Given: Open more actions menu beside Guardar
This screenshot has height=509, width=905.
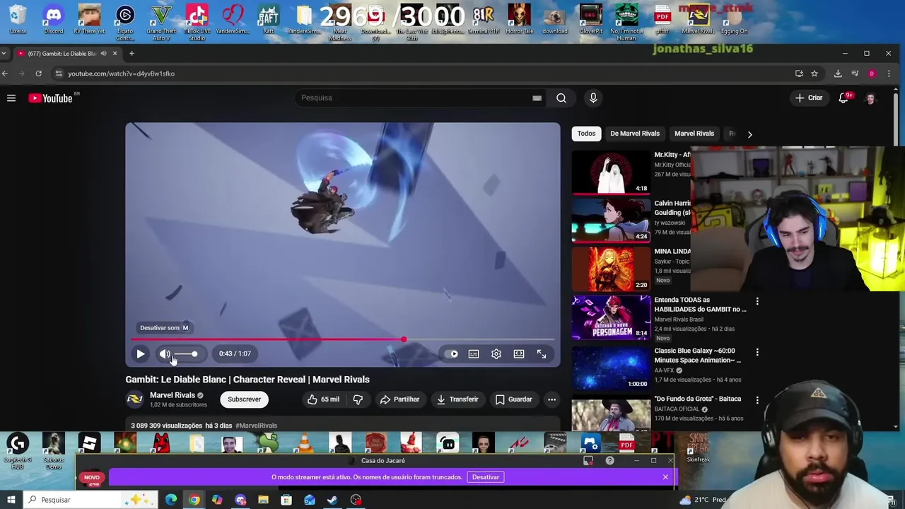Looking at the screenshot, I should point(551,399).
